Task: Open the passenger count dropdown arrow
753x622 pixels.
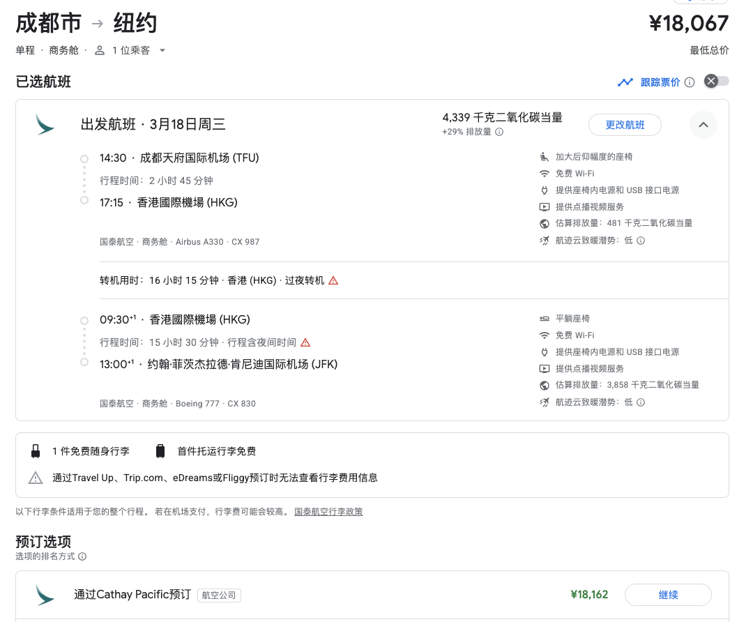Action: click(x=162, y=50)
